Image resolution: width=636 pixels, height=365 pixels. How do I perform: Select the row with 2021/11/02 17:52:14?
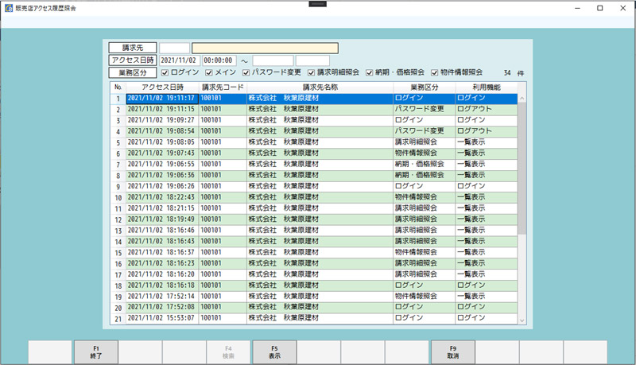point(314,296)
